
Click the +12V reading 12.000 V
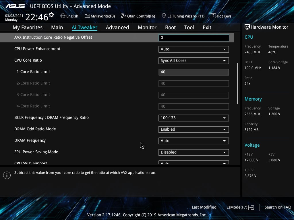tap(252, 160)
